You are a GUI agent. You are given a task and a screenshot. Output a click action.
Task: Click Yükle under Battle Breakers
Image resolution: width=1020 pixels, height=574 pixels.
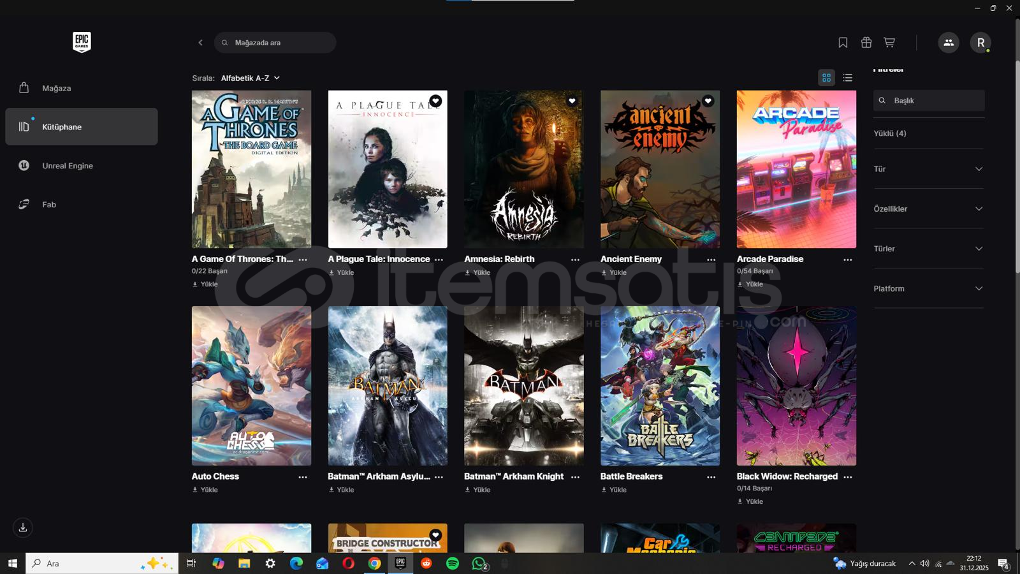coord(614,490)
